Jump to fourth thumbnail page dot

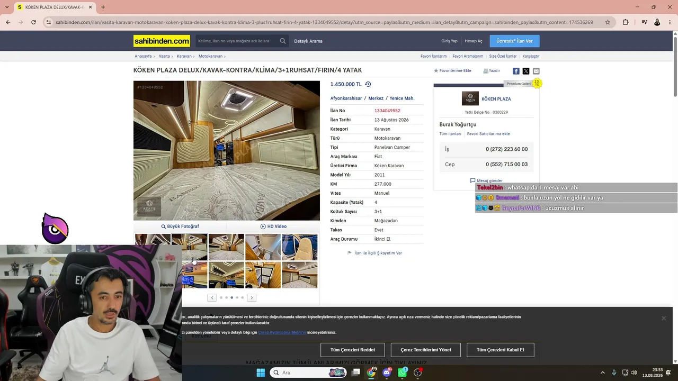pyautogui.click(x=237, y=298)
